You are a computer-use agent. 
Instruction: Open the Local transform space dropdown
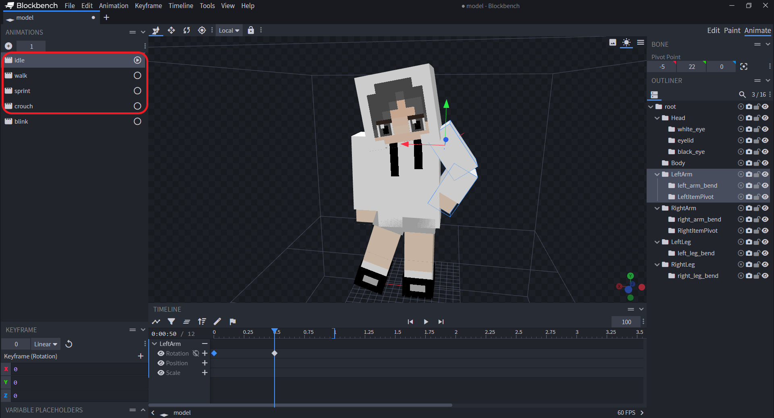(x=228, y=30)
